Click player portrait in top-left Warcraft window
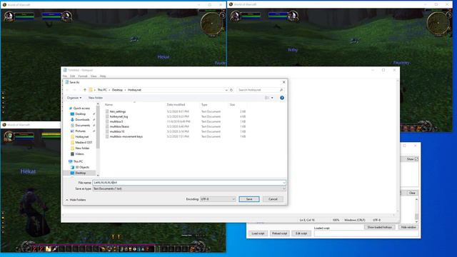The width and height of the screenshot is (457, 257). (9, 16)
